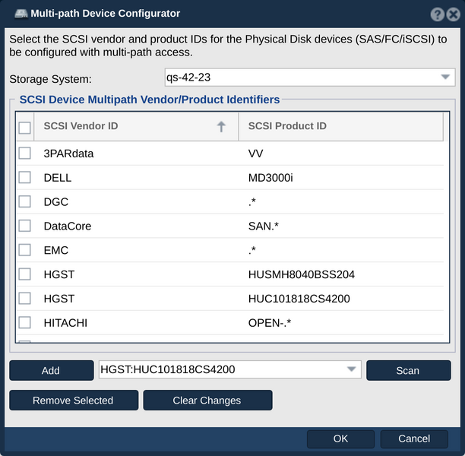
Task: Click the help question mark icon
Action: pyautogui.click(x=437, y=14)
